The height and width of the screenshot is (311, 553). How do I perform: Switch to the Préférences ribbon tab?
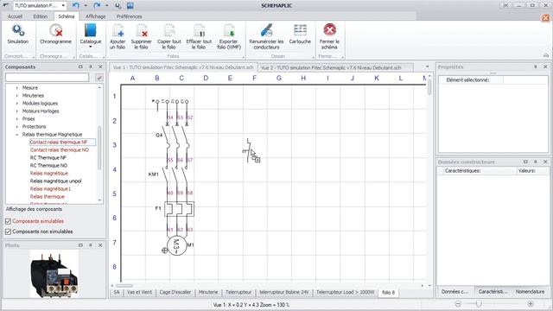[x=129, y=16]
